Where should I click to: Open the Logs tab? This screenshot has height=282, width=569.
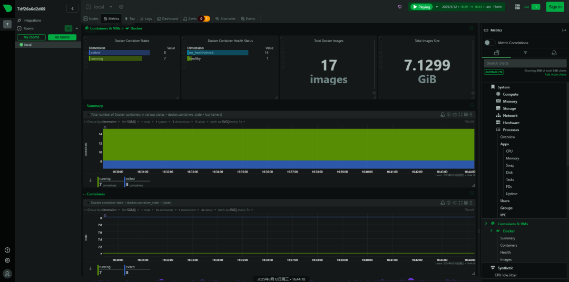146,18
